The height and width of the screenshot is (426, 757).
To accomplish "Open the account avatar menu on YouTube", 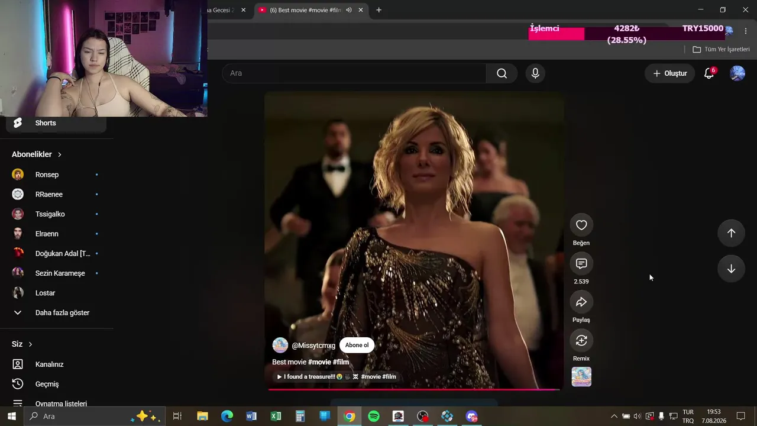I will [x=737, y=73].
